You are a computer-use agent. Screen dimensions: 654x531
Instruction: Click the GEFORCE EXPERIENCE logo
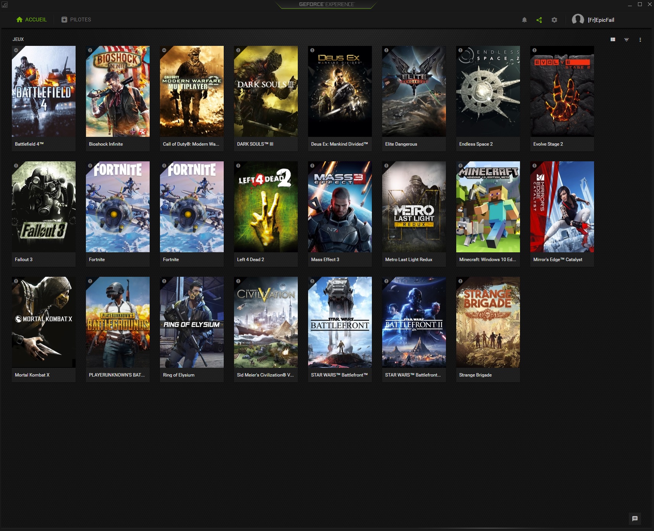(x=326, y=5)
